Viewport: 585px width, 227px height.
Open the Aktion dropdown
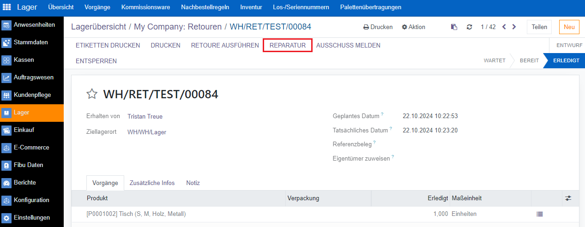pyautogui.click(x=413, y=27)
